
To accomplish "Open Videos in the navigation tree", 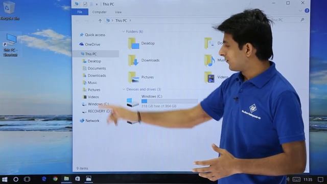I will [91, 97].
